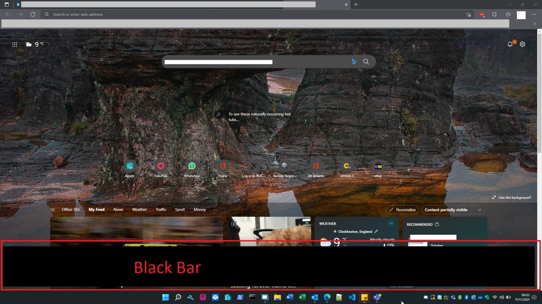542x304 pixels.
Task: Click the Bing logo in search box
Action: (x=354, y=62)
